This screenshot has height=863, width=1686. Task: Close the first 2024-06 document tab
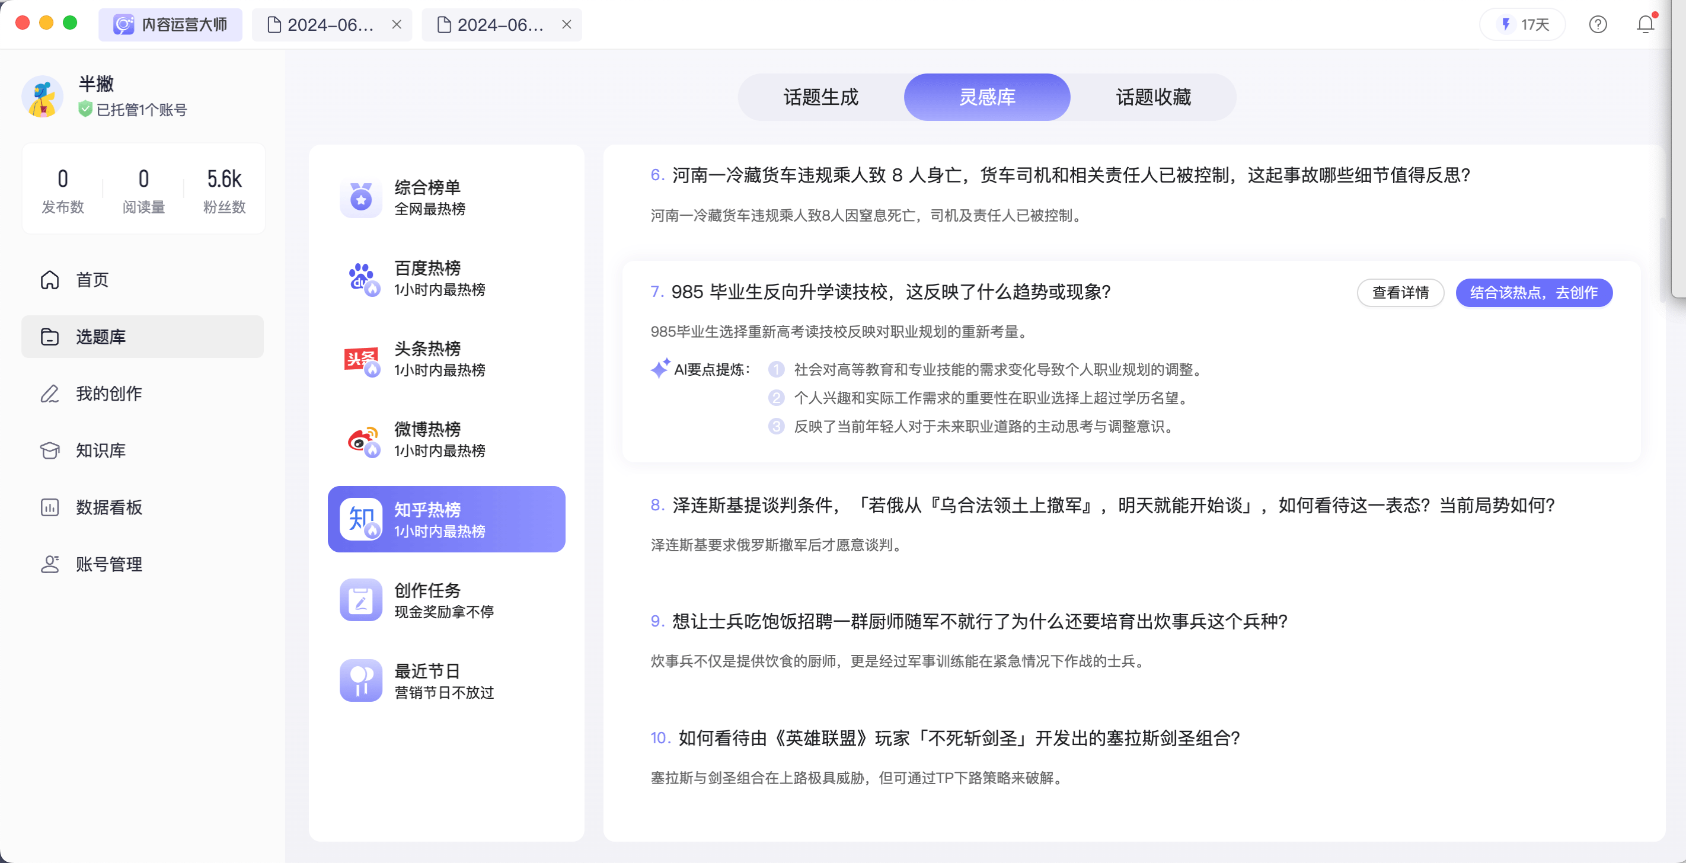point(397,25)
